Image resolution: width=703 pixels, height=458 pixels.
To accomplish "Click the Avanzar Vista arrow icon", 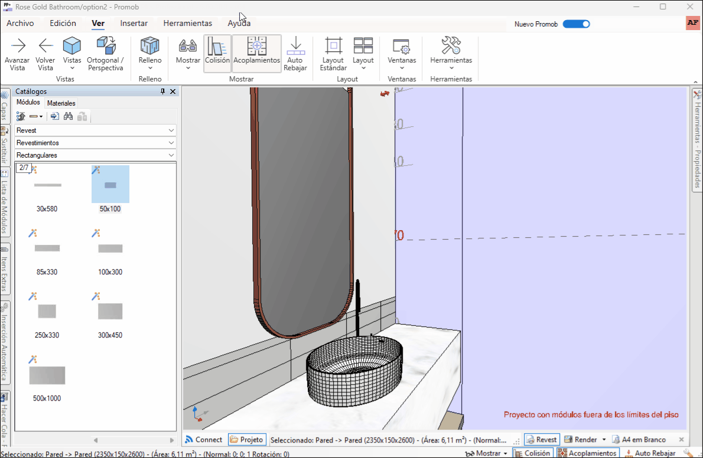I will pos(18,45).
